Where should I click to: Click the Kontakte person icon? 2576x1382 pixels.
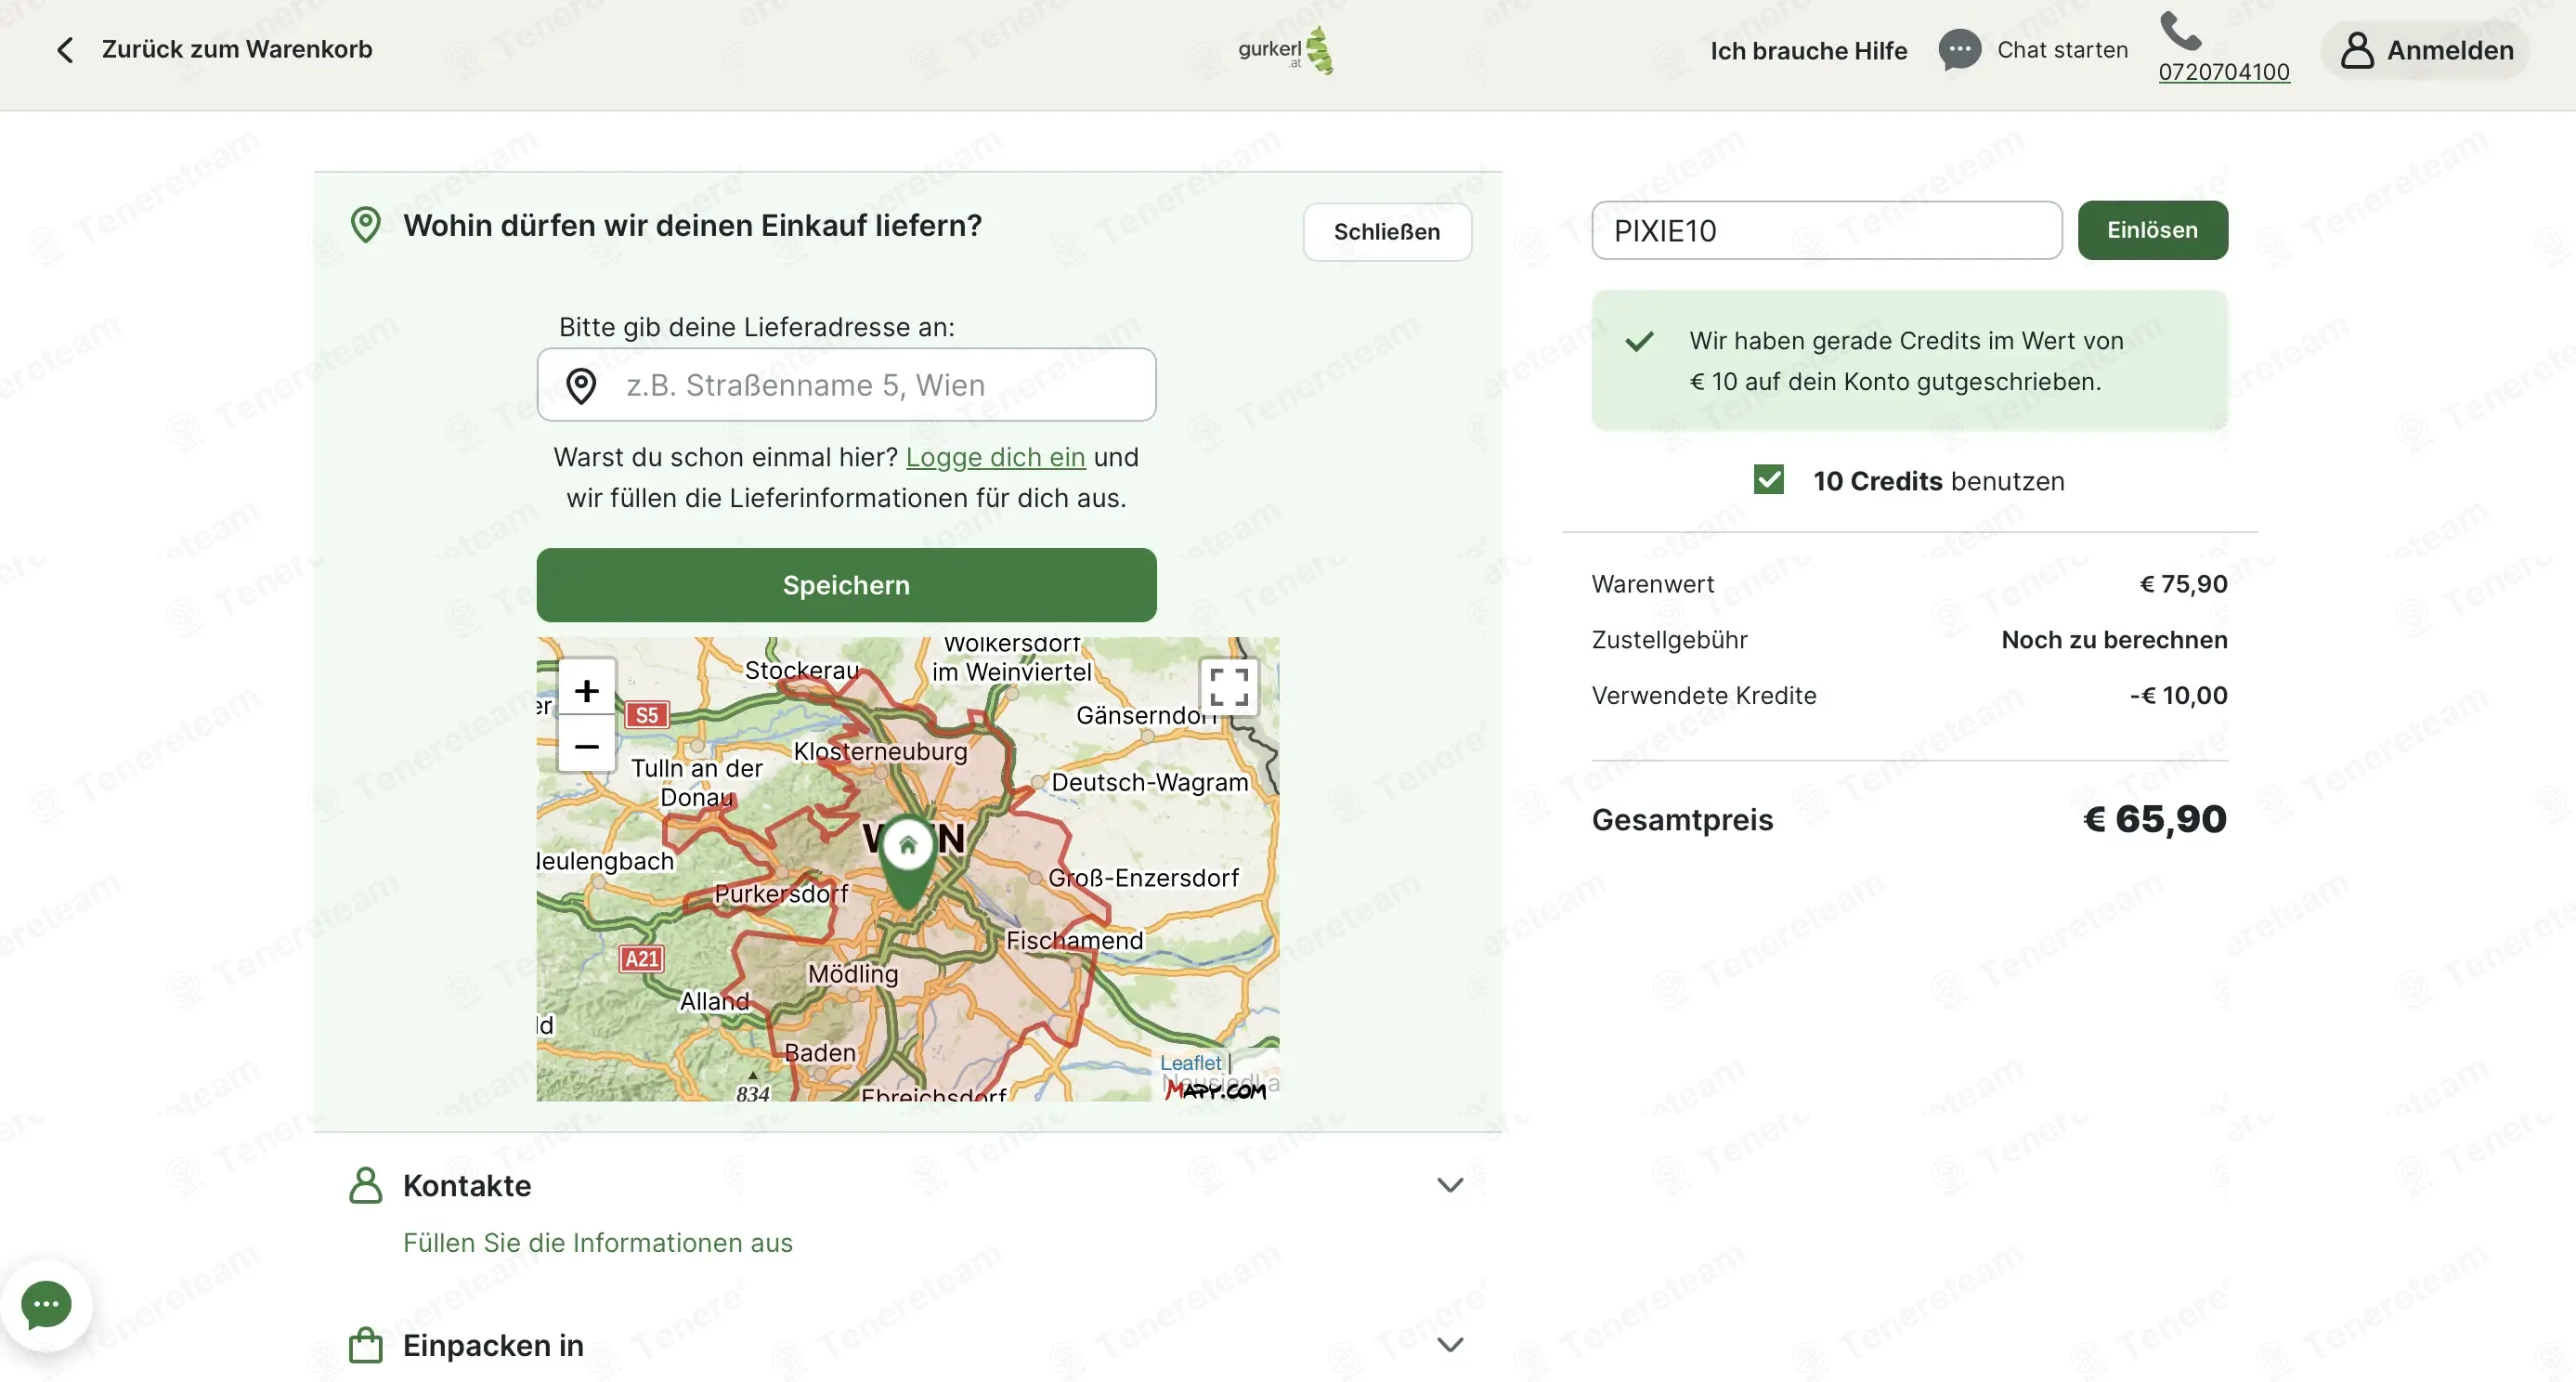click(x=365, y=1185)
